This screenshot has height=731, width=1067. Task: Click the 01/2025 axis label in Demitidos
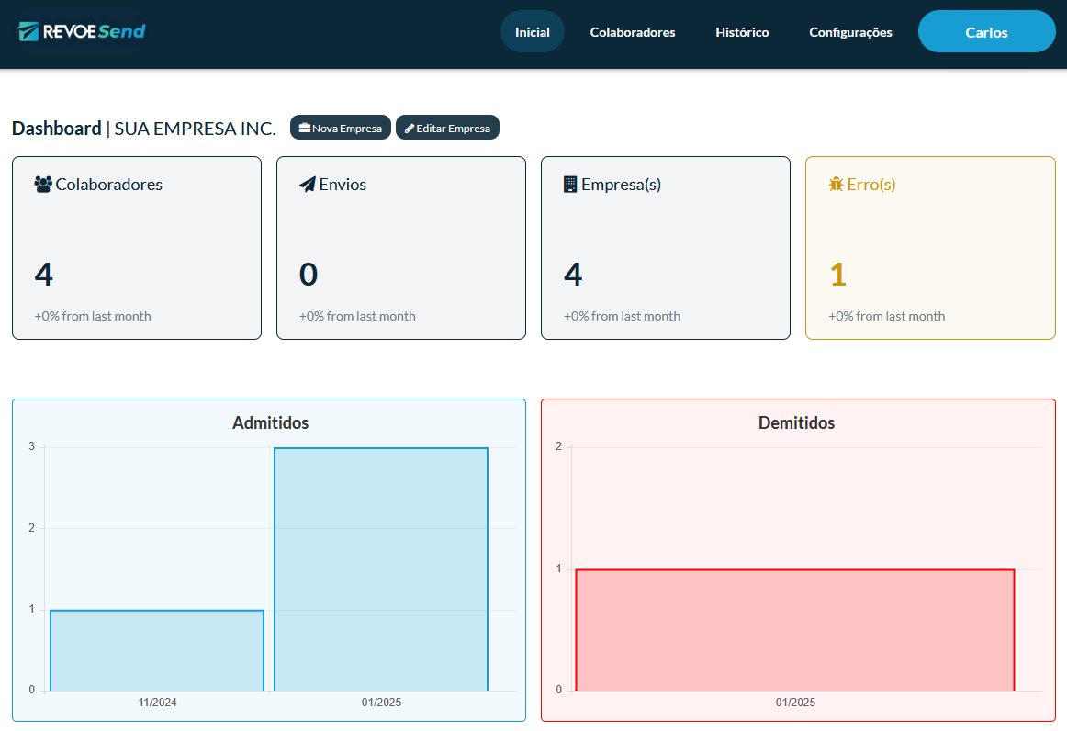795,703
